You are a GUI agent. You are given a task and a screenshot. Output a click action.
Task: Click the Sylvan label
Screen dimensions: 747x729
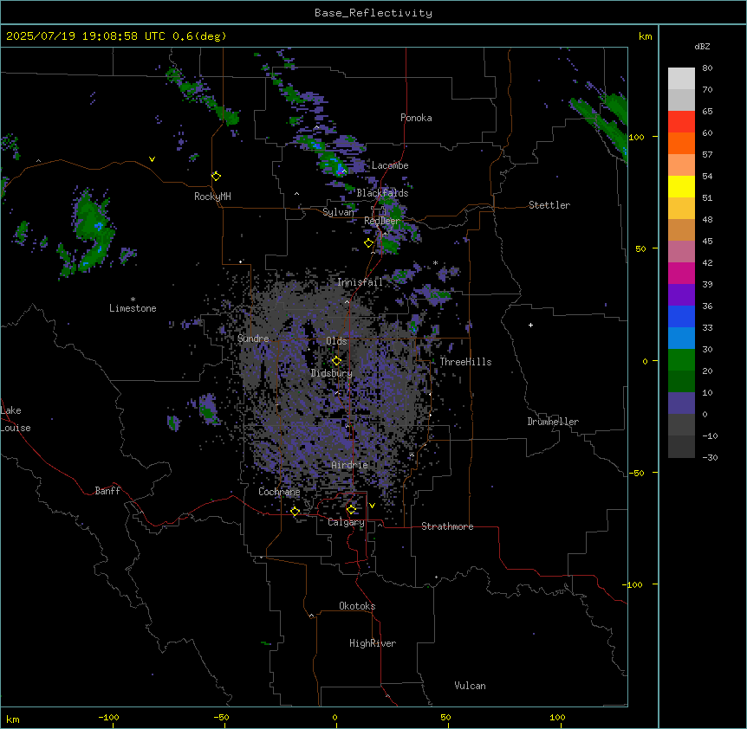click(338, 212)
